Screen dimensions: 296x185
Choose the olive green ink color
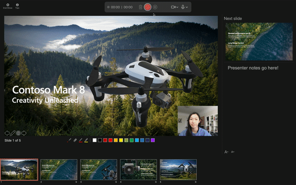tap(126, 140)
